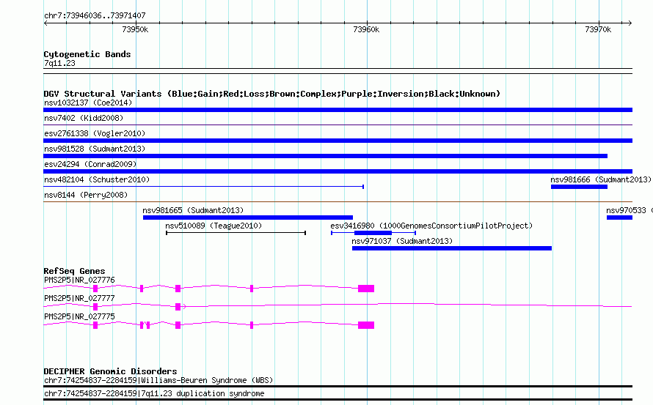Click the nsv981665 (Sudmant2013) gain bar
Image resolution: width=653 pixels, height=405 pixels.
point(248,218)
